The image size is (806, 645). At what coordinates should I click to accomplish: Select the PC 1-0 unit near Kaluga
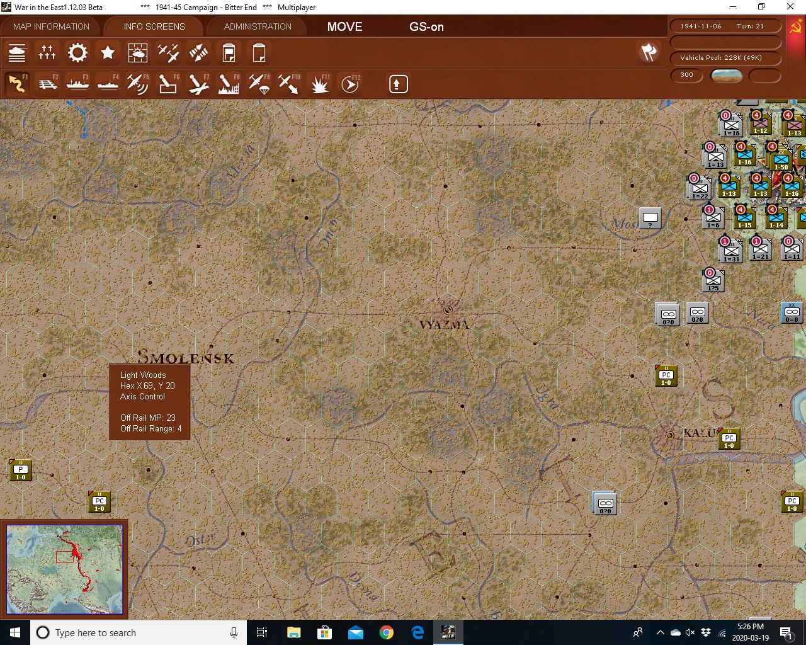729,438
